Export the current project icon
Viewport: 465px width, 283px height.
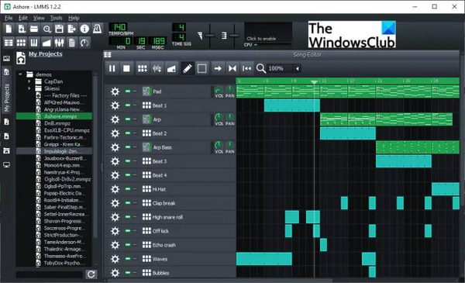click(72, 29)
